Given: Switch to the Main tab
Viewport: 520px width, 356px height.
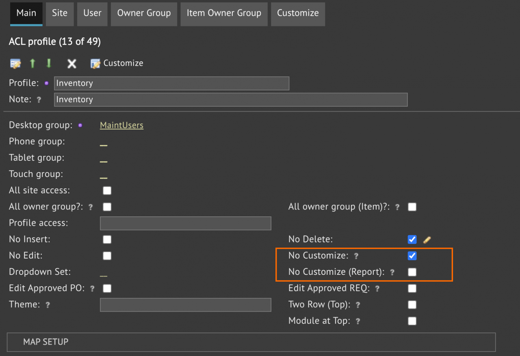Looking at the screenshot, I should (26, 13).
